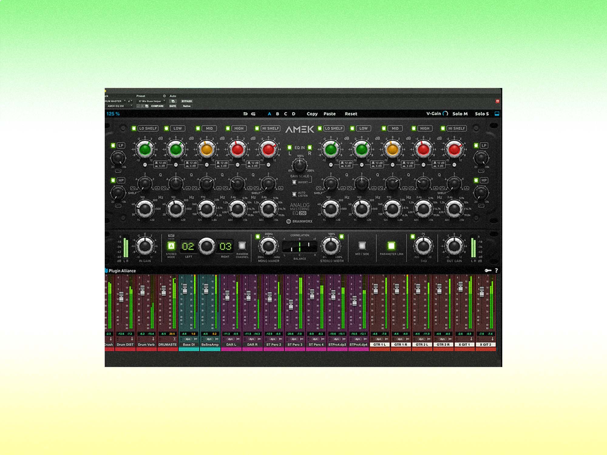Image resolution: width=607 pixels, height=455 pixels.
Task: Click the redo arrow icon
Action: pyautogui.click(x=253, y=114)
